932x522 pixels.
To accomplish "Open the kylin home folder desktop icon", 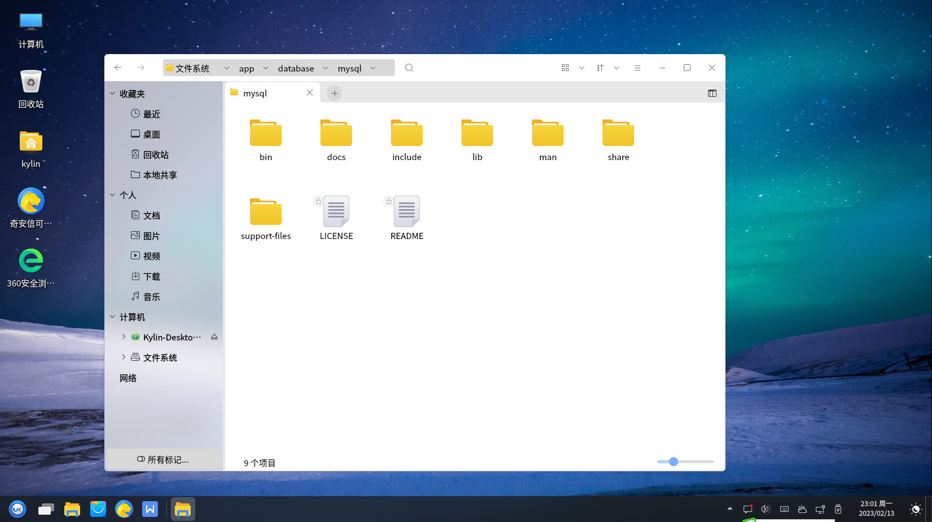I will tap(31, 149).
